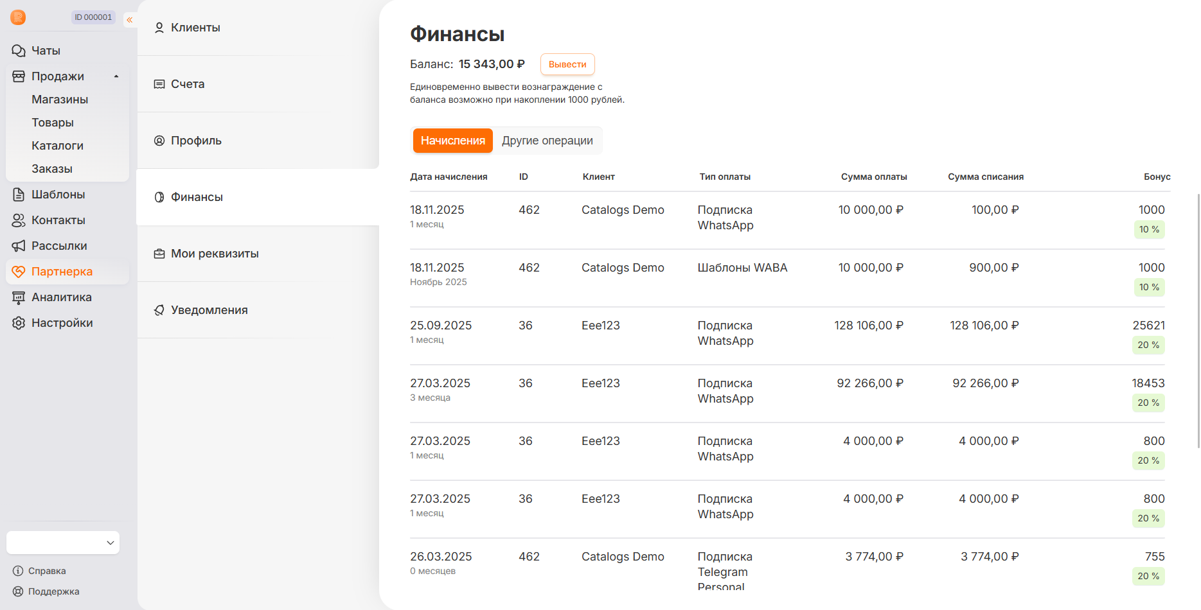Click the Финансы coin icon
This screenshot has width=1201, height=610.
pyautogui.click(x=159, y=197)
